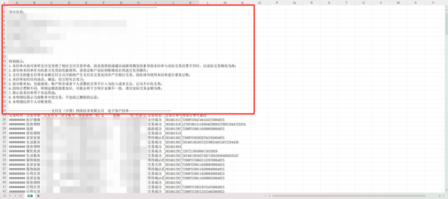Select column D header
Screen dimensions: 448x199
(x=69, y=2)
